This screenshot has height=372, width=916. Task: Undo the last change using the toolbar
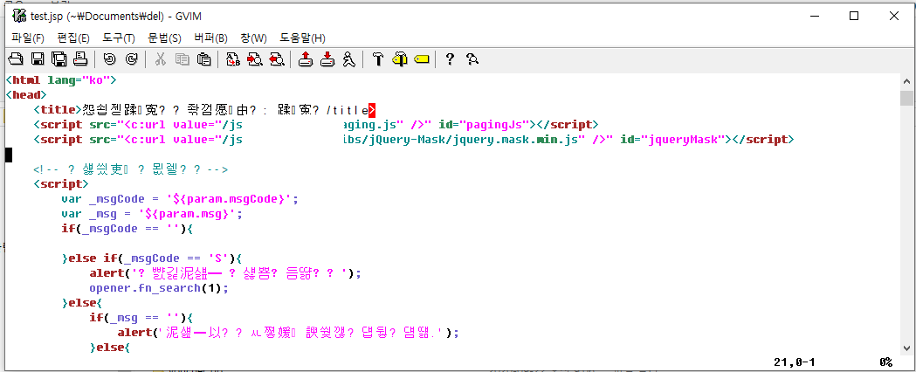tap(110, 59)
